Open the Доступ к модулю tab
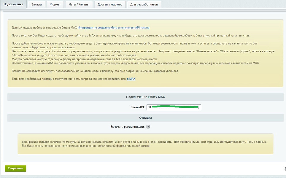This screenshot has height=178, width=286. click(x=110, y=4)
